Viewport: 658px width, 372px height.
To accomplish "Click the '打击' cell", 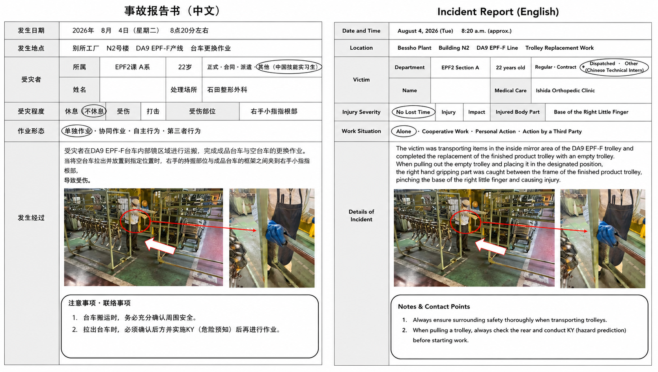I will (153, 111).
